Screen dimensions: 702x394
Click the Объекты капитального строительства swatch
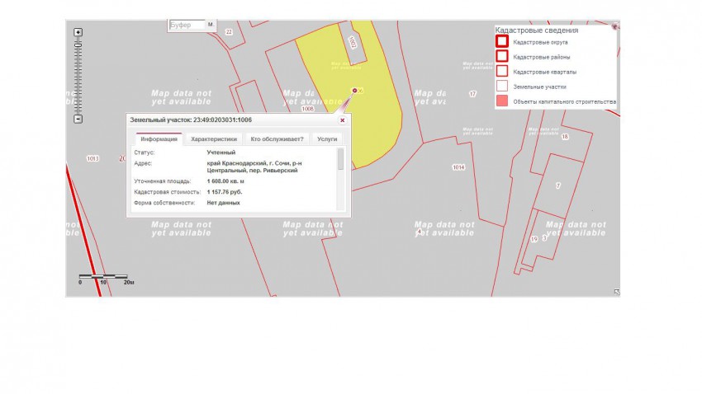tap(501, 101)
